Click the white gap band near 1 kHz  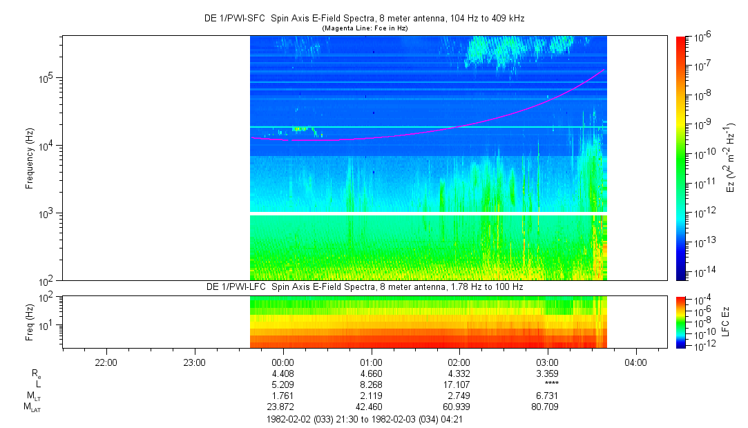pyautogui.click(x=428, y=214)
